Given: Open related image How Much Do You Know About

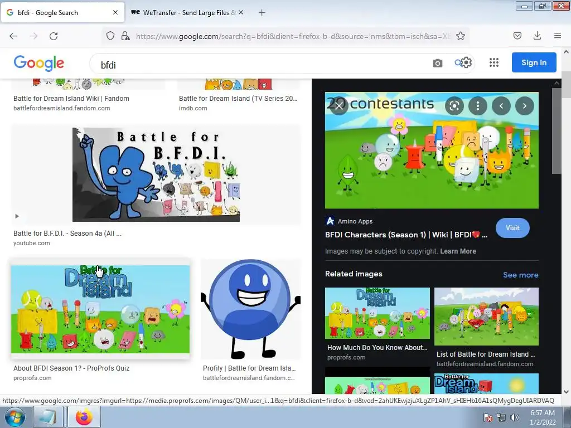Looking at the screenshot, I should pyautogui.click(x=378, y=313).
